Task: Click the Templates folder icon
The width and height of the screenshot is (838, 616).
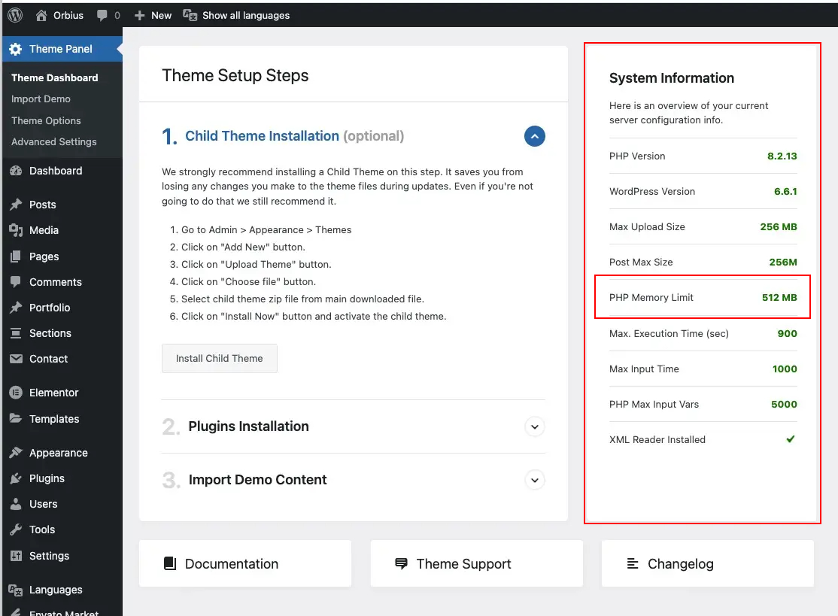Action: click(16, 418)
